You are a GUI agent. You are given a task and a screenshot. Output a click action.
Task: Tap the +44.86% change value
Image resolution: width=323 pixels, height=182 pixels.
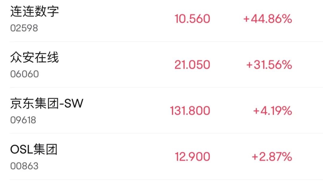click(x=268, y=19)
